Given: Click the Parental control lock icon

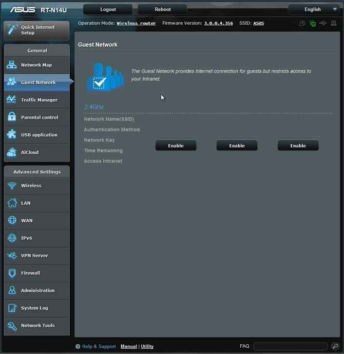Looking at the screenshot, I should point(12,117).
